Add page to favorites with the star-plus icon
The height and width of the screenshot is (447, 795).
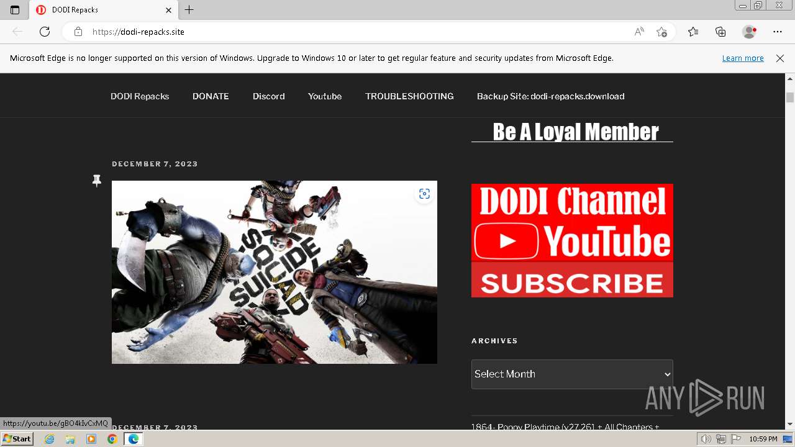click(661, 32)
